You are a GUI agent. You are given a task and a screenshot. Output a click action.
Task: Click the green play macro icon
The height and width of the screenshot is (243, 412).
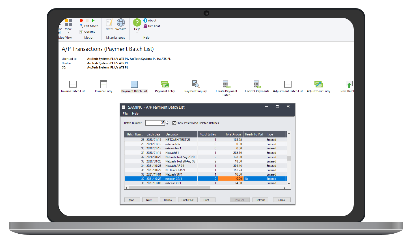tap(93, 21)
